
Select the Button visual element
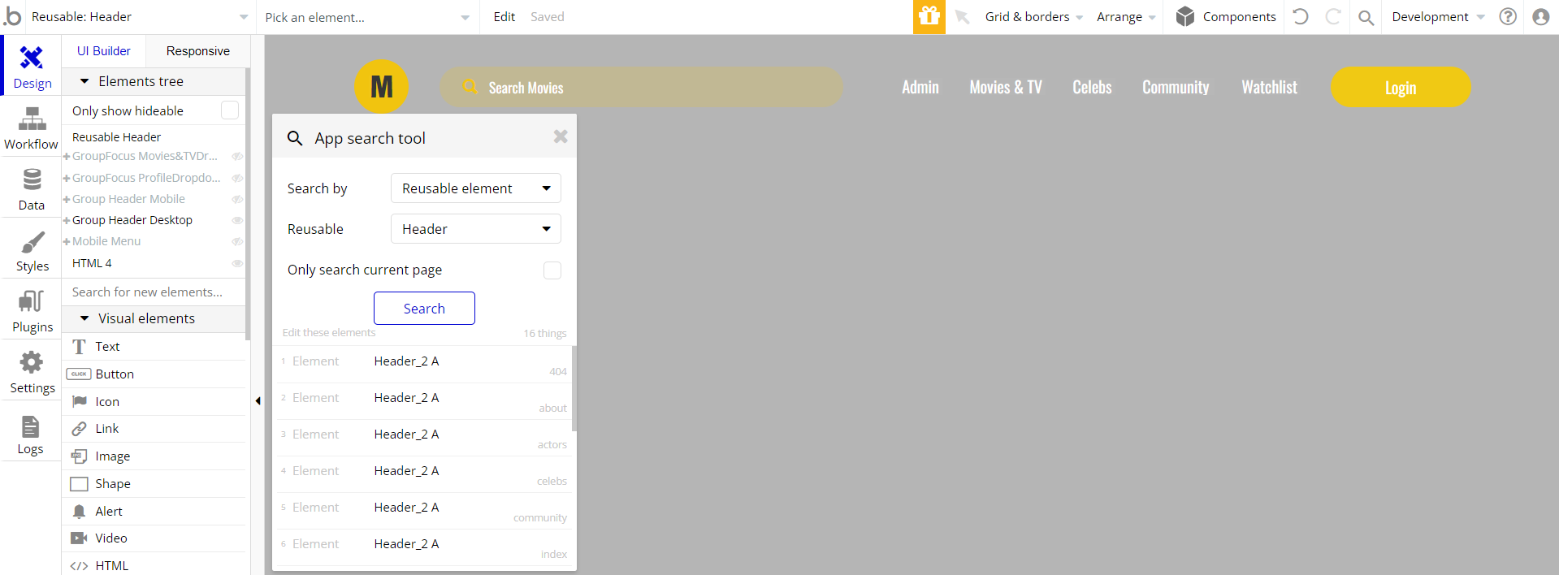[154, 374]
